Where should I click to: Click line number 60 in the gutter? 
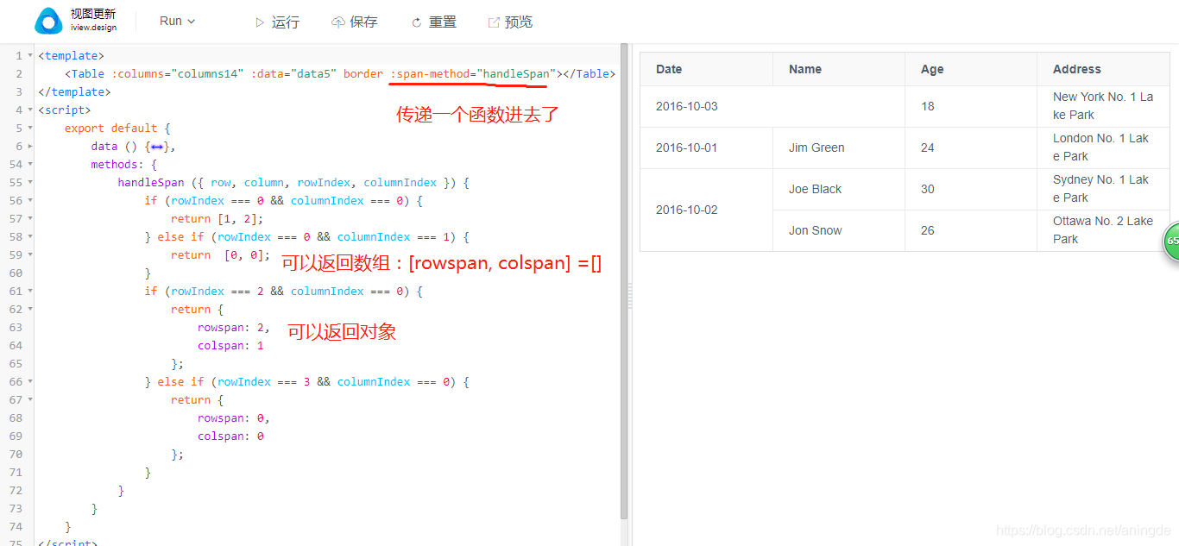[18, 273]
